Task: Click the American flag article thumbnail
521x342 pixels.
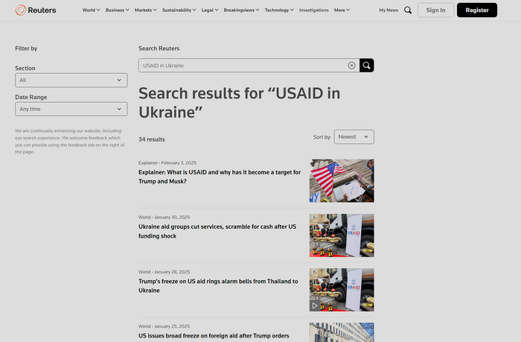Action: [342, 180]
